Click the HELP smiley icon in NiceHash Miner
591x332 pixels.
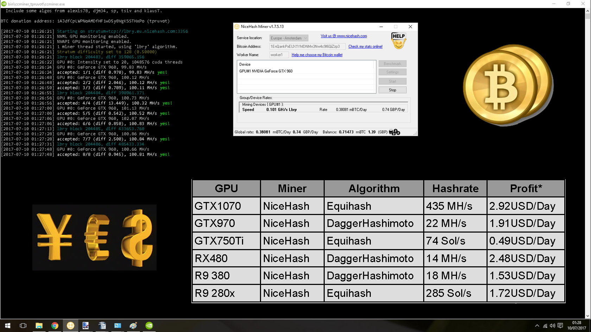tap(399, 40)
